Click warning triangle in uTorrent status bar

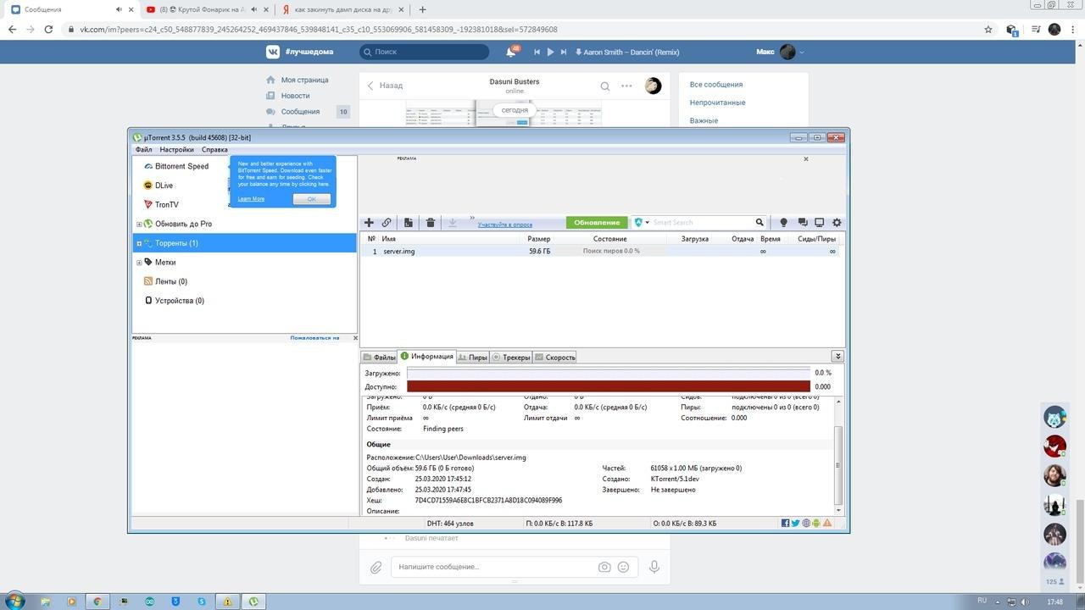[827, 524]
